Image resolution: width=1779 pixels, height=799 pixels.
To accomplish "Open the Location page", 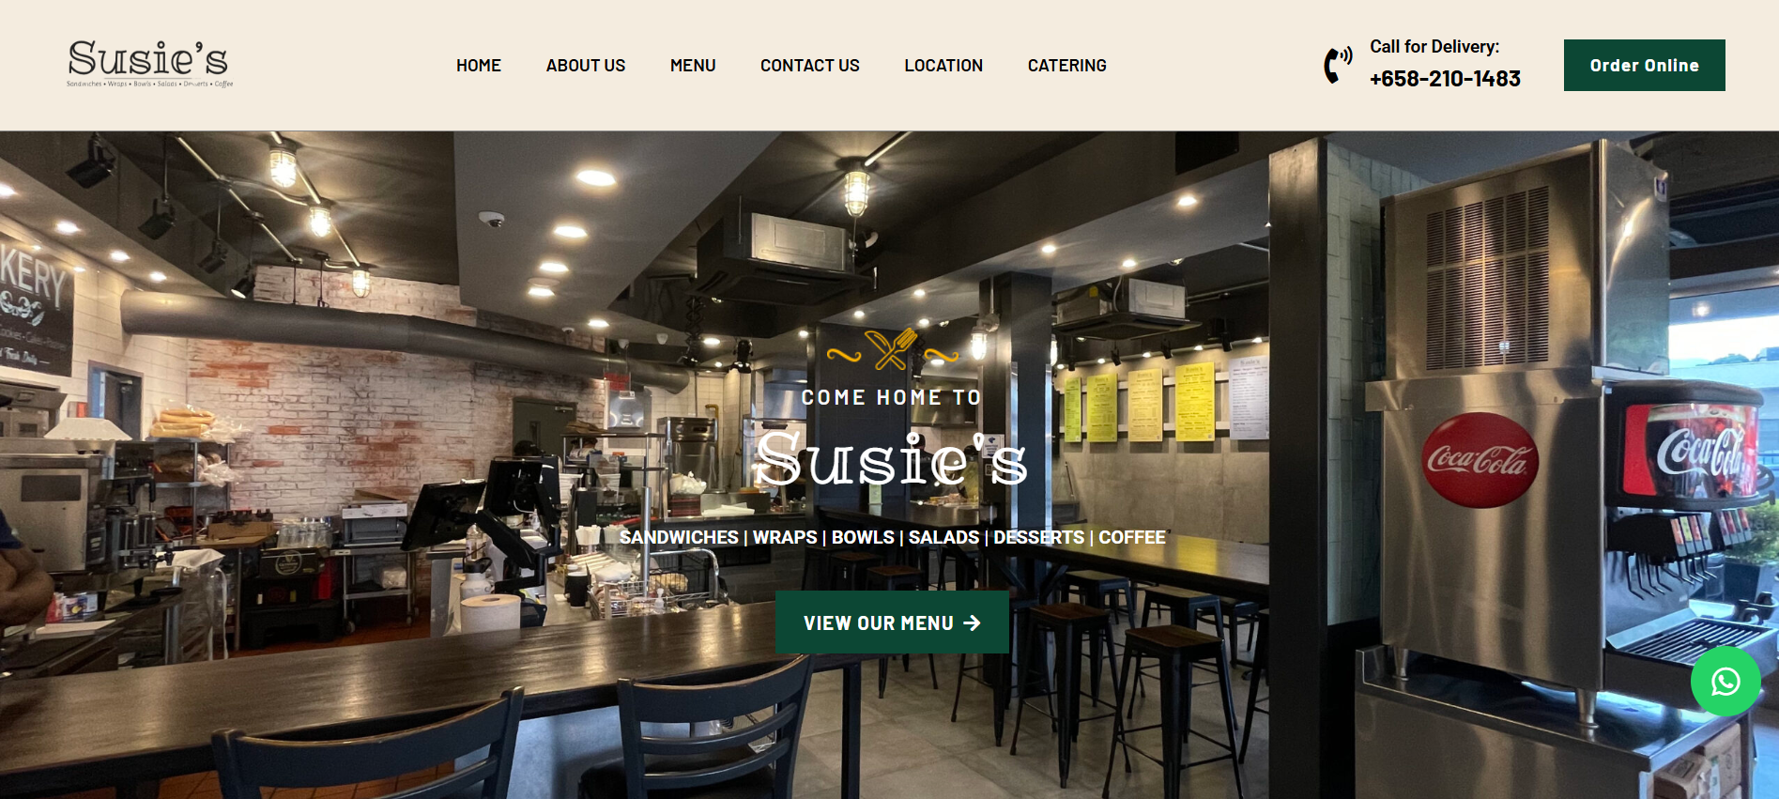I will (x=943, y=66).
